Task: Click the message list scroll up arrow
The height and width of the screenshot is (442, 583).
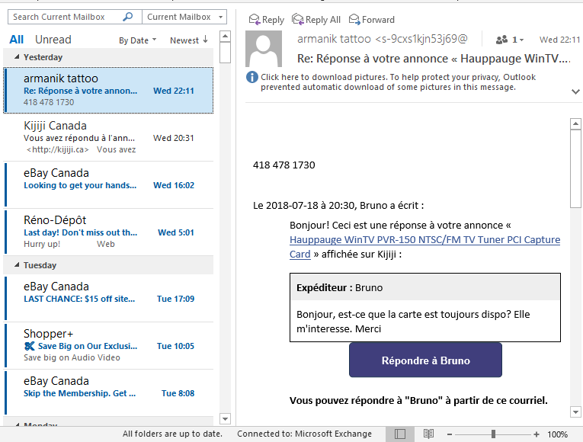Action: [x=225, y=36]
